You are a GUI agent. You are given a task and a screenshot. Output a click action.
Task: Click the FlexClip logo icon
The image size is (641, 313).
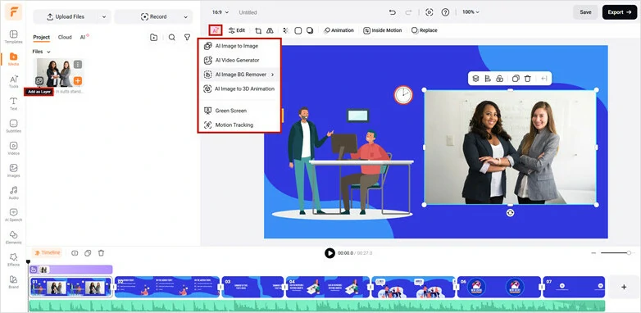[13, 11]
